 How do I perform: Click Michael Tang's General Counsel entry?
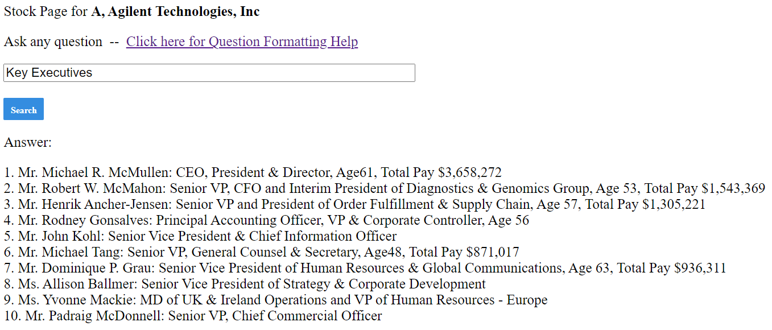[x=262, y=252]
